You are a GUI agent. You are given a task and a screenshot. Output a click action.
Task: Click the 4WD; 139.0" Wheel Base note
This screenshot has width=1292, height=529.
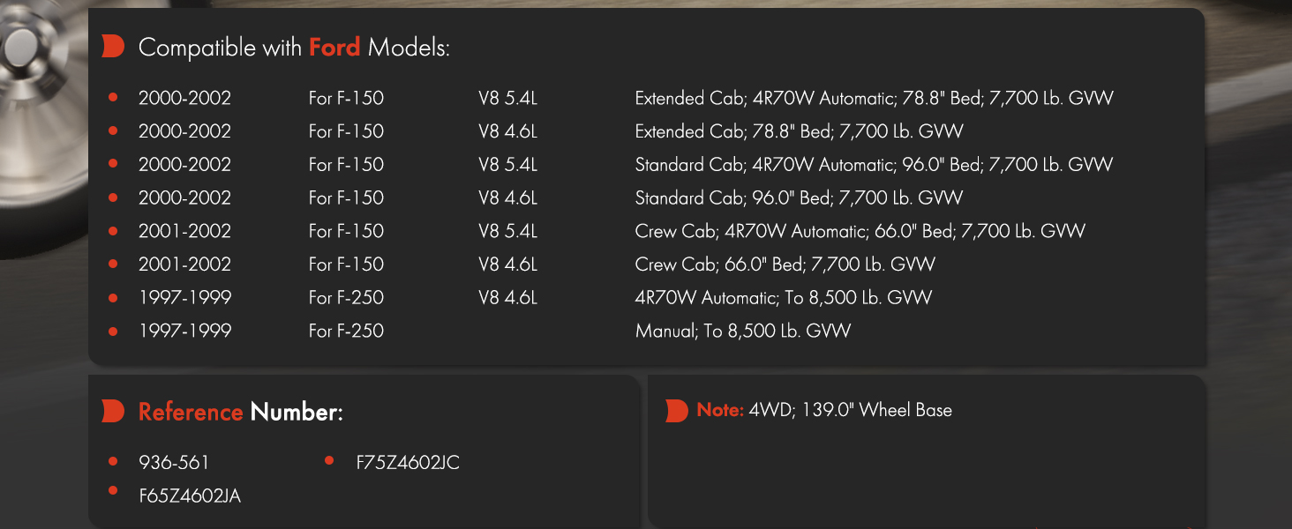851,410
